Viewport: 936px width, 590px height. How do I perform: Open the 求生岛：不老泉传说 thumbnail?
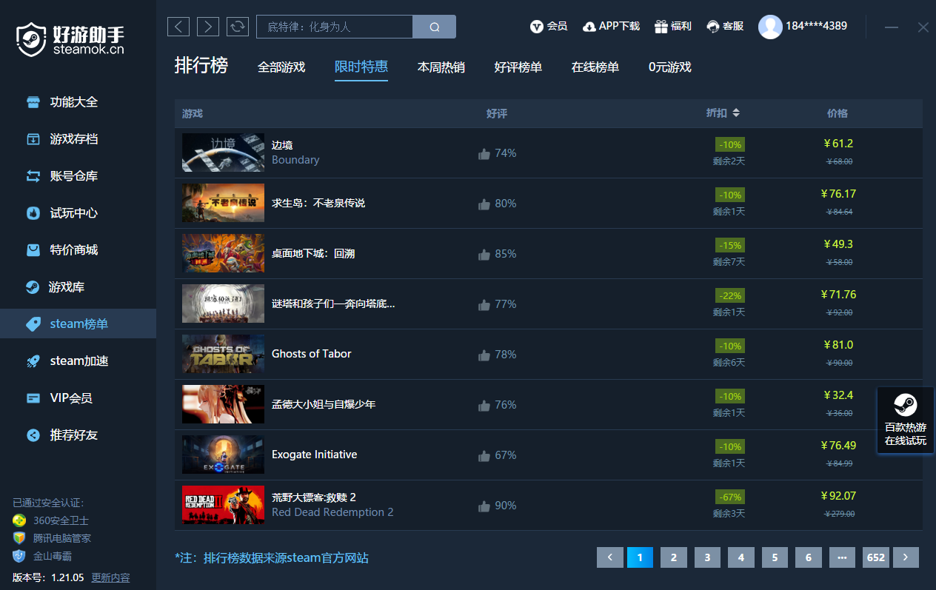tap(223, 203)
